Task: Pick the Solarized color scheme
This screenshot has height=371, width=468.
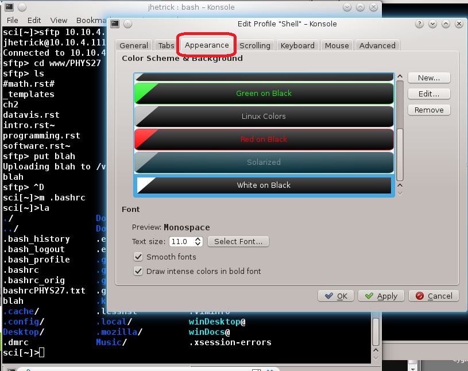Action: pyautogui.click(x=264, y=163)
